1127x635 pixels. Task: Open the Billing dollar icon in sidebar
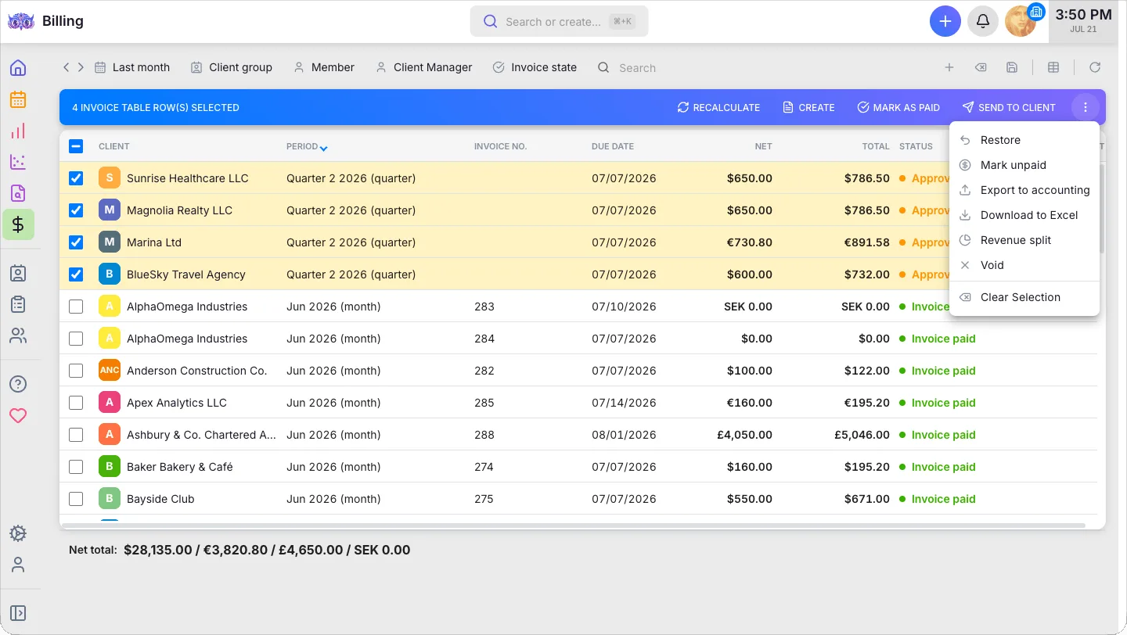[x=18, y=224]
